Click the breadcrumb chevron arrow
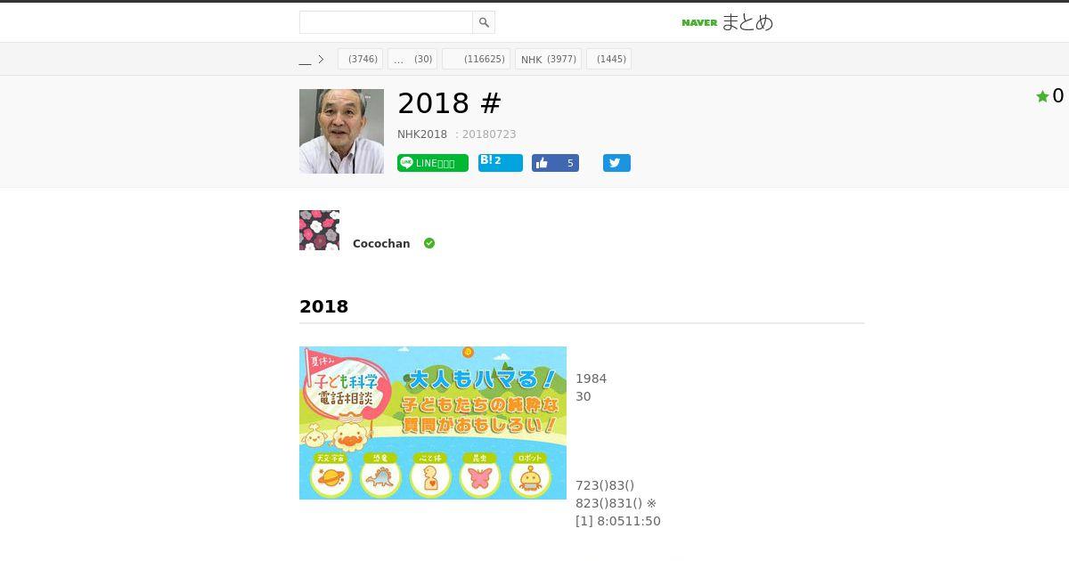This screenshot has height=561, width=1069. coord(321,60)
